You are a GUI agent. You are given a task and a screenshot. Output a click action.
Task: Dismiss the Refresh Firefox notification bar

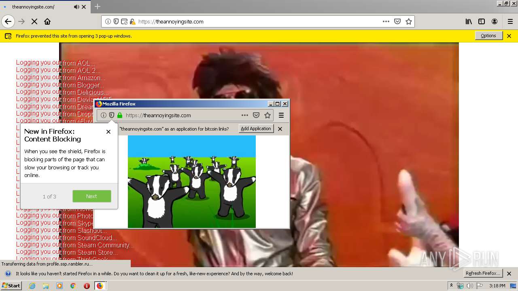[509, 274]
